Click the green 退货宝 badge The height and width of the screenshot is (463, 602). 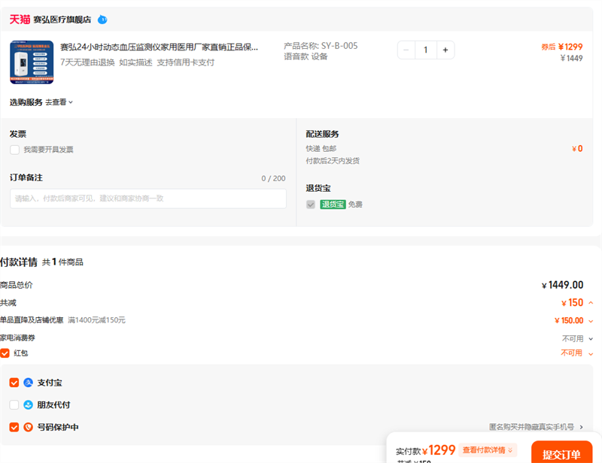tap(333, 204)
